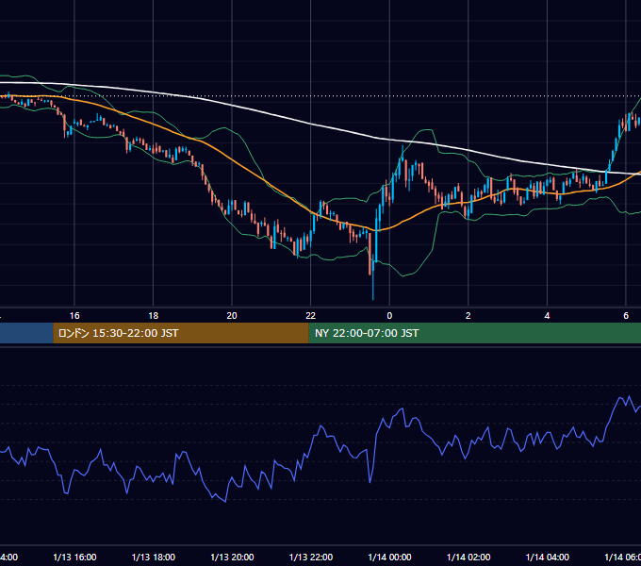641x566 pixels.
Task: Click the upper time axis label 18
Action: (154, 316)
